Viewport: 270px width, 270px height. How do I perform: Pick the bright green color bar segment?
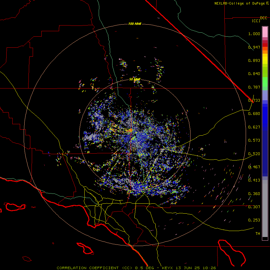[x=265, y=82]
